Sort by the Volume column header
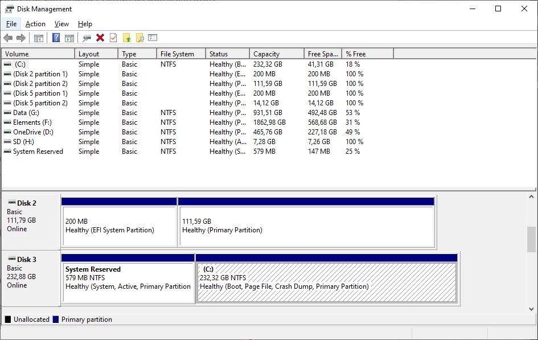Viewport: 538px width, 340px height. point(38,54)
